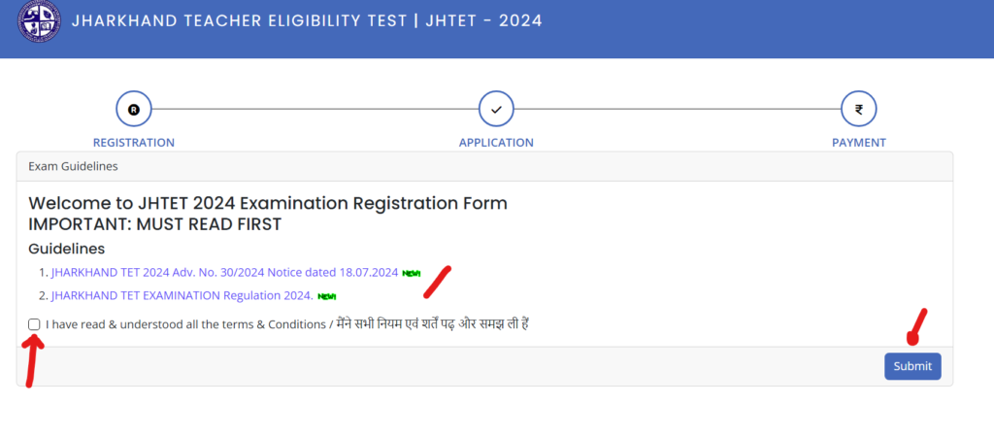Image resolution: width=994 pixels, height=438 pixels.
Task: Click the green New badge beside Regulation 2024
Action: [x=326, y=296]
